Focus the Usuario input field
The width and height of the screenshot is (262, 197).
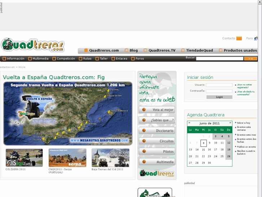click(219, 85)
